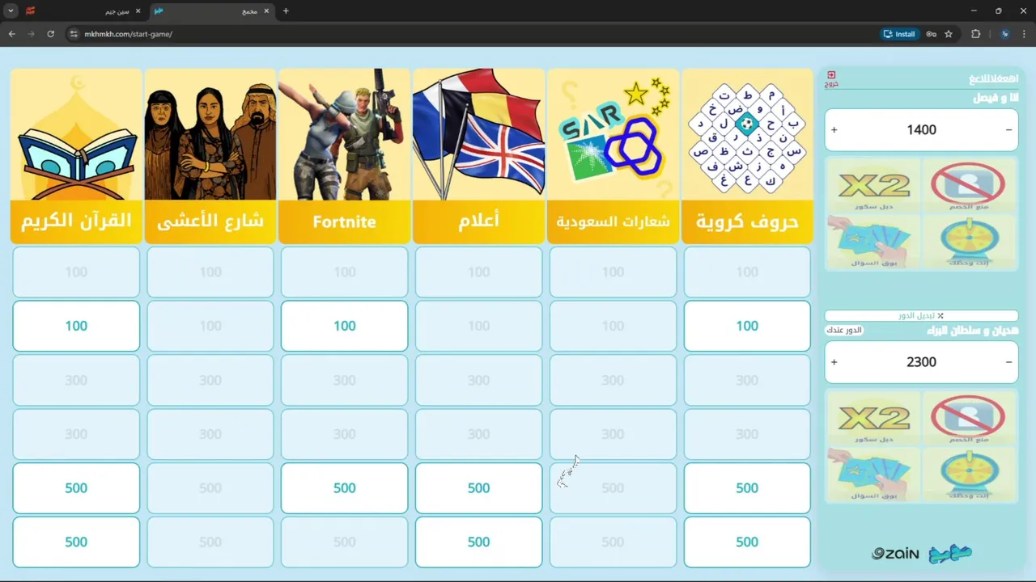Open the browser three-dot menu

pyautogui.click(x=1025, y=34)
